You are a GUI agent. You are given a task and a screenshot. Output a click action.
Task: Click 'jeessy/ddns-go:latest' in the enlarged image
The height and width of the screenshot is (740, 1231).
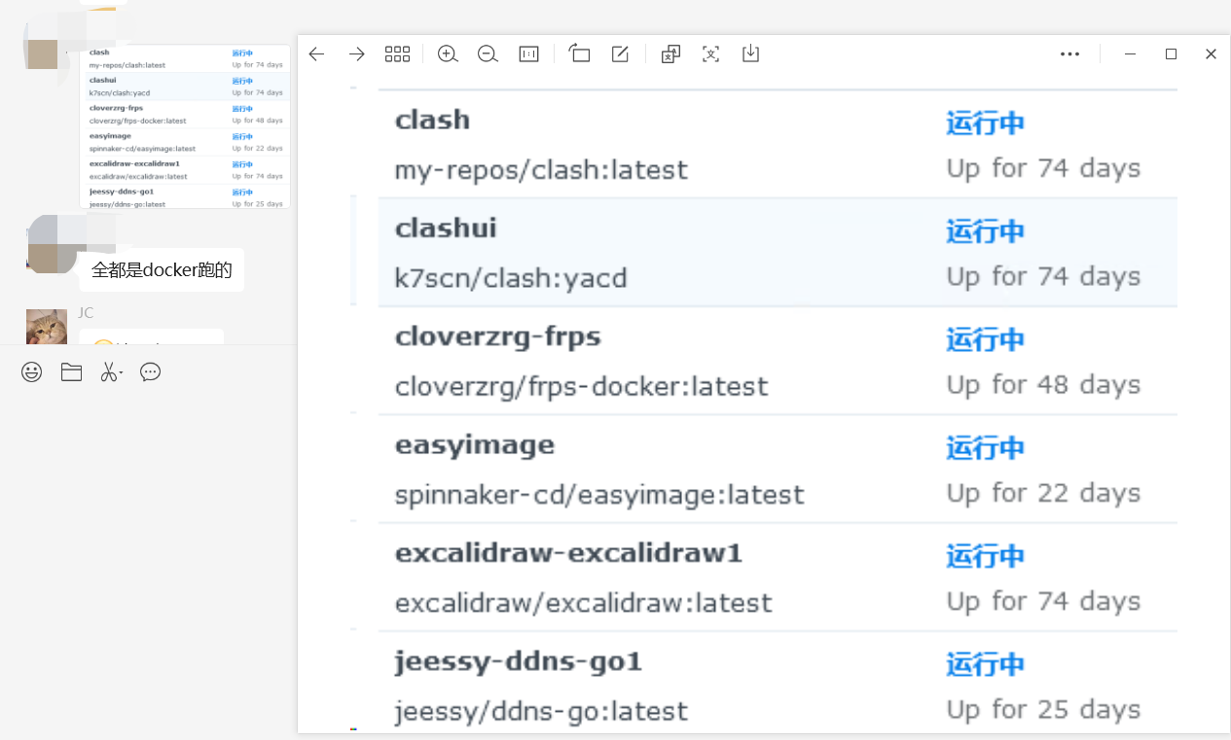coord(541,712)
